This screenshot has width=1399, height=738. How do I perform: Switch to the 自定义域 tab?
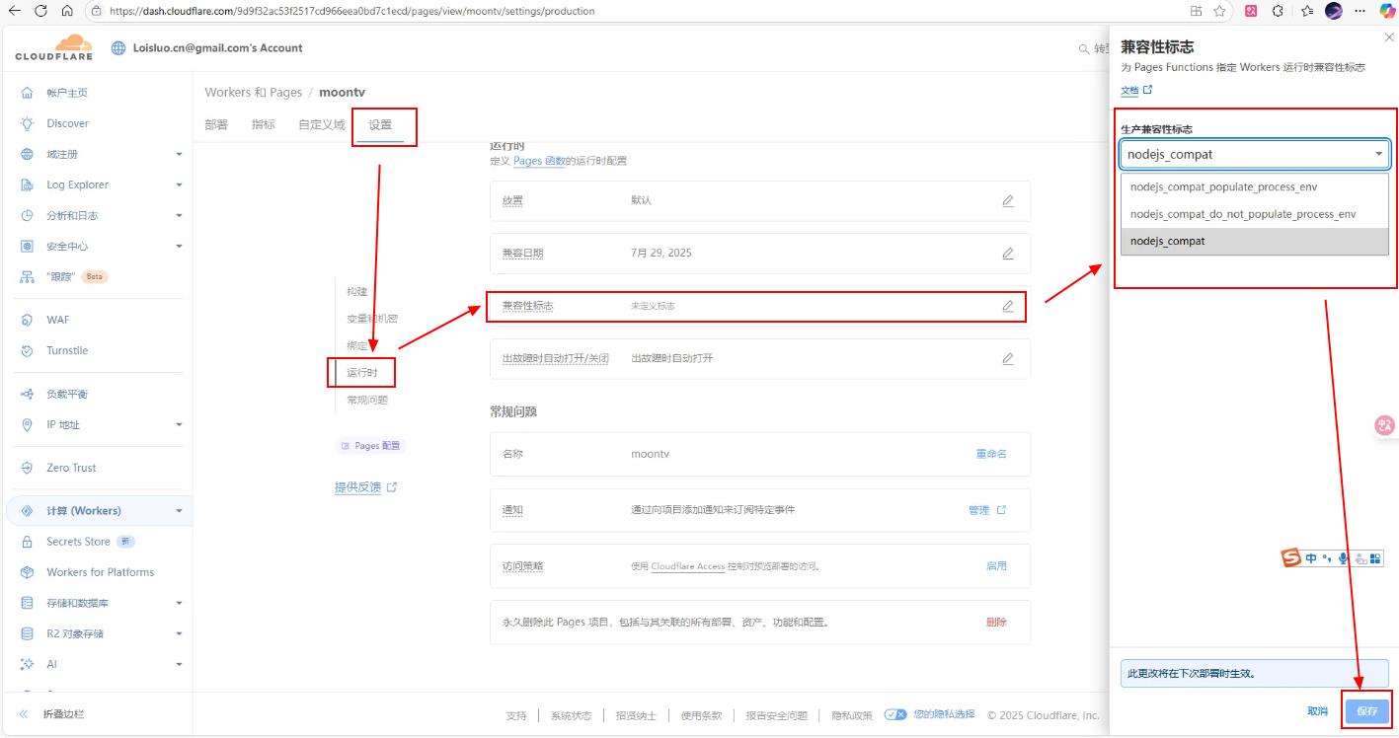[322, 125]
